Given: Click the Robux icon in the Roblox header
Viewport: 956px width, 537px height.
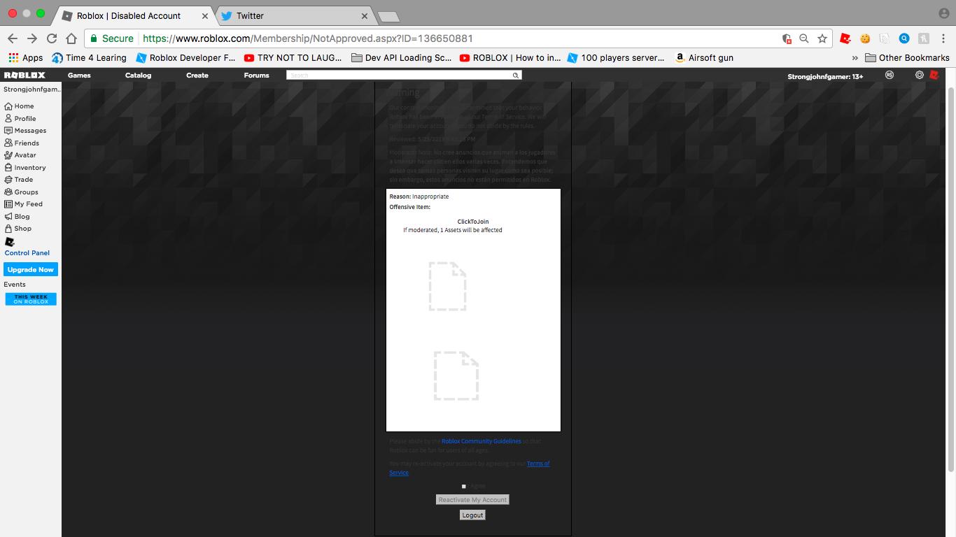Looking at the screenshot, I should 890,76.
